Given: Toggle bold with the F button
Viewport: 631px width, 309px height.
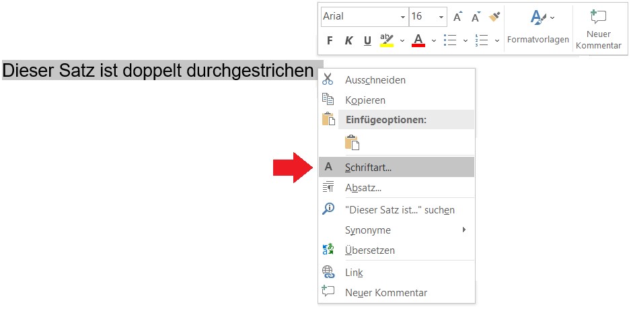Looking at the screenshot, I should [330, 40].
